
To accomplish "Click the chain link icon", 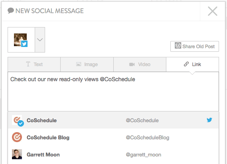I will [x=186, y=64].
